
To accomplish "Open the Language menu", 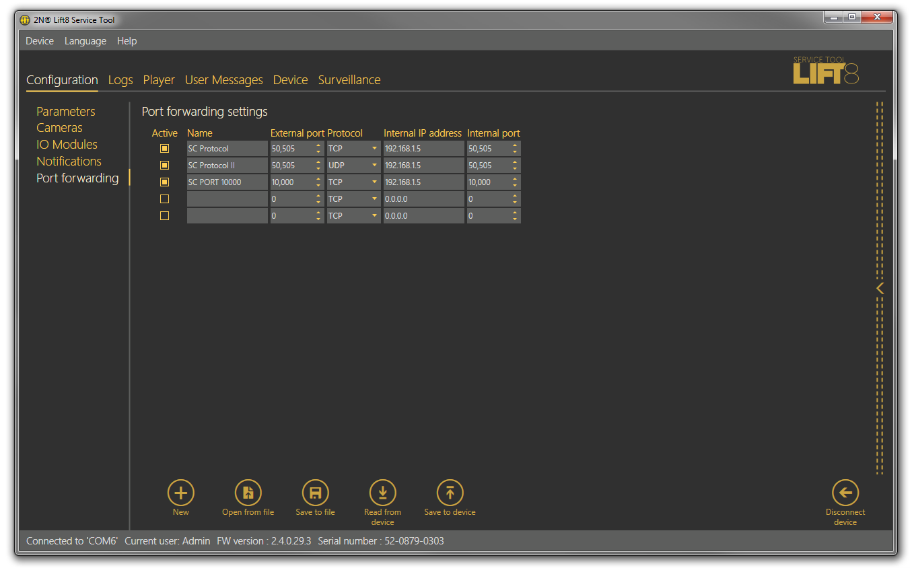I will click(85, 41).
